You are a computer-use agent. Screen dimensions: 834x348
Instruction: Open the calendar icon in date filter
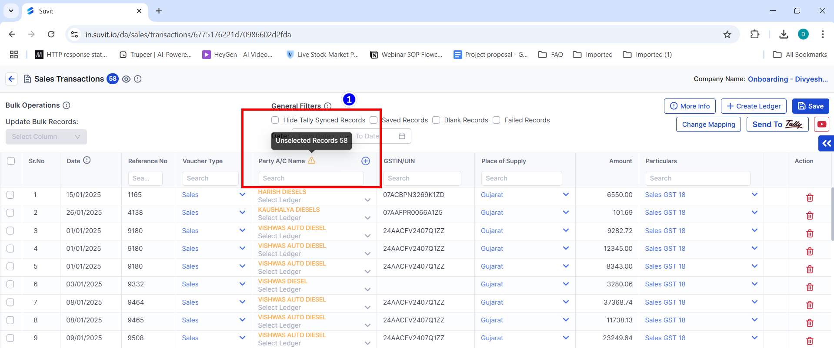tap(402, 136)
